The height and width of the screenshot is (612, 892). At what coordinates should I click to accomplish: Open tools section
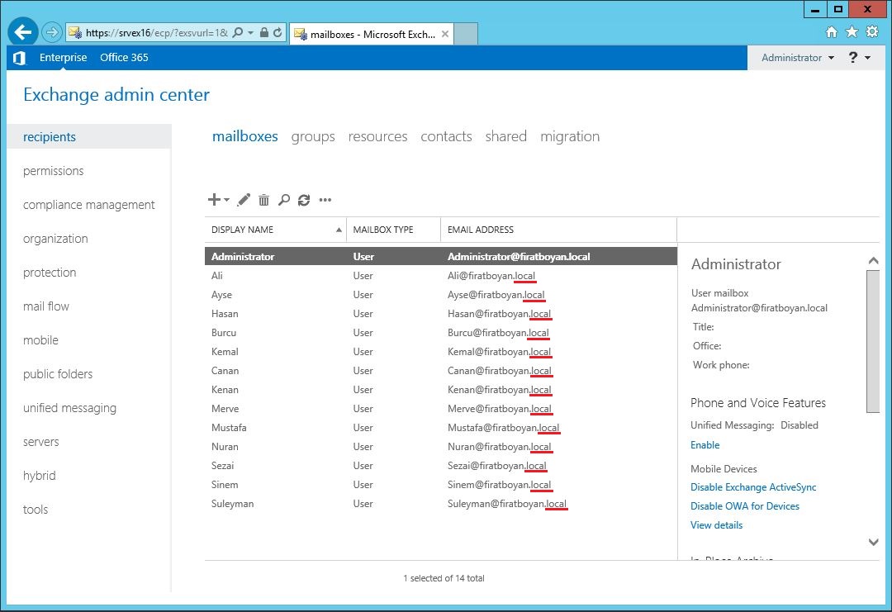(x=36, y=510)
